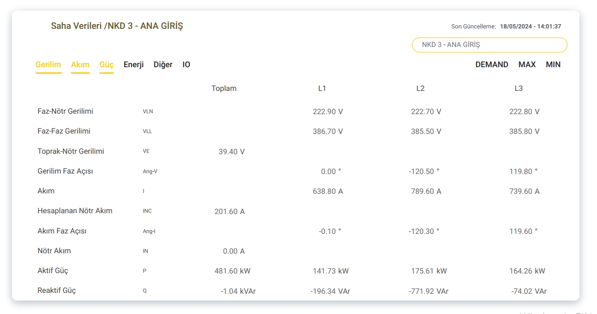Open the Diğer tab
This screenshot has height=314, width=597.
tap(163, 65)
